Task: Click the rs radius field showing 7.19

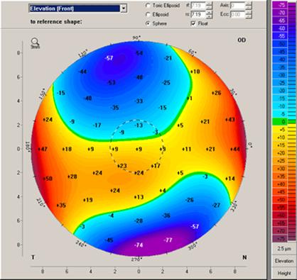Action: pos(198,14)
